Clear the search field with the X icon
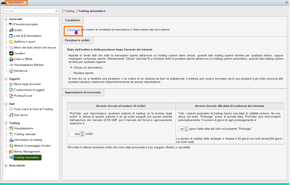The image size is (292, 185). (57, 11)
